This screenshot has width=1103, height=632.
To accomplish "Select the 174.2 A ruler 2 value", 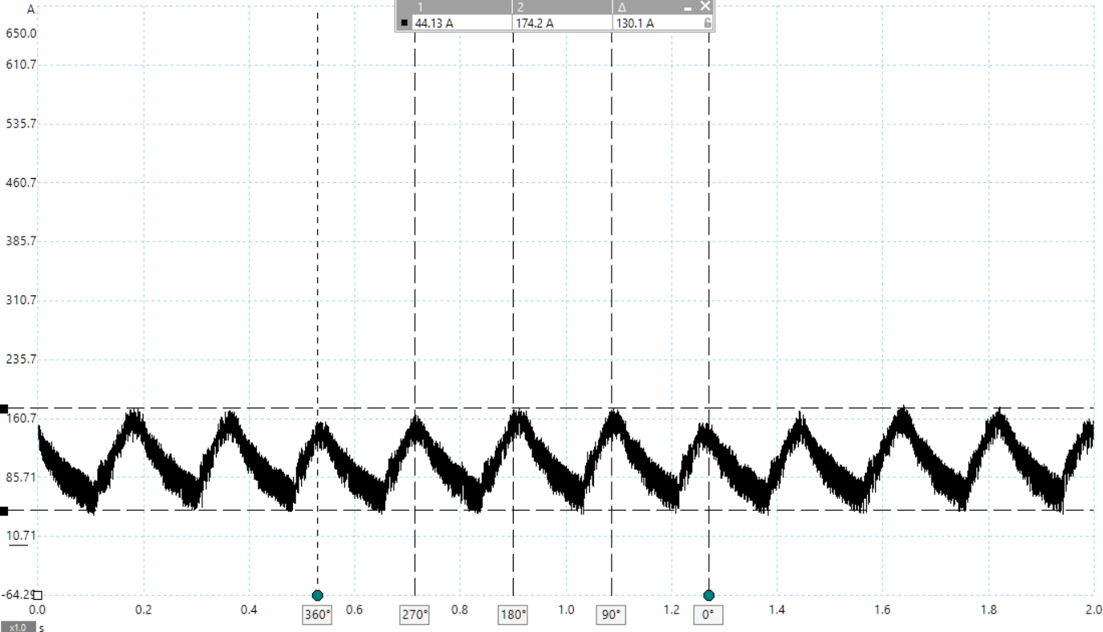I will [534, 23].
